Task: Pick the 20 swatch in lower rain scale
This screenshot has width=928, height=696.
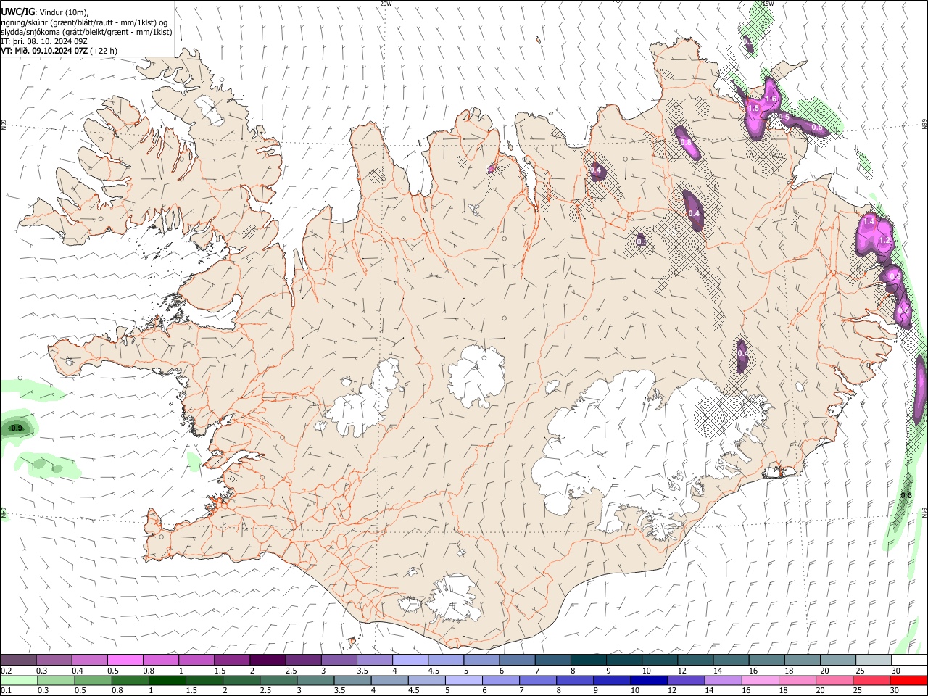Action: coord(834,680)
